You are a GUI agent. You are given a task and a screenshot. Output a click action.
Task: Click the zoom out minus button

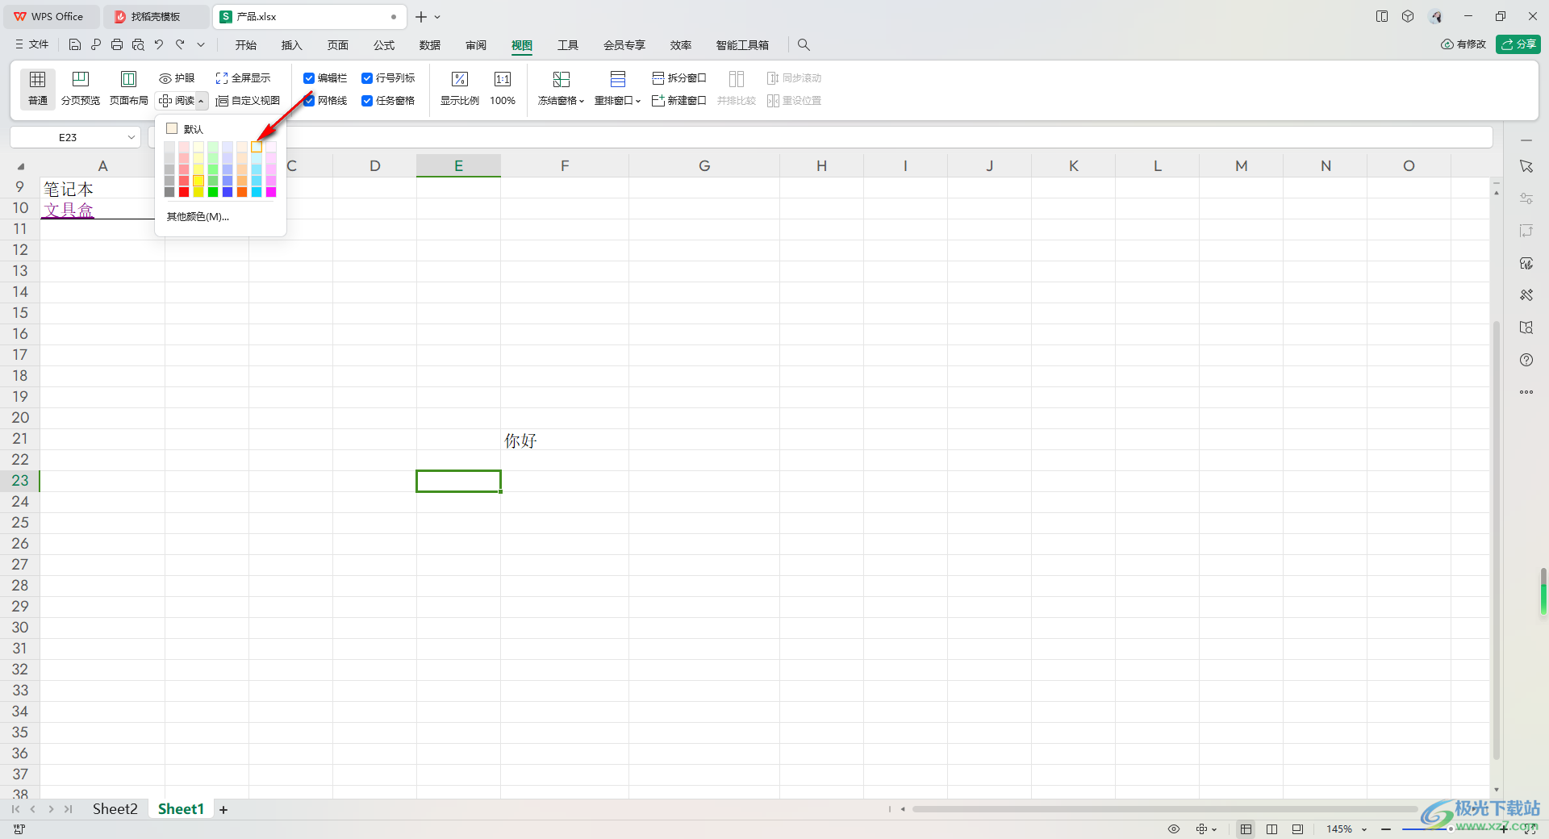[1386, 829]
